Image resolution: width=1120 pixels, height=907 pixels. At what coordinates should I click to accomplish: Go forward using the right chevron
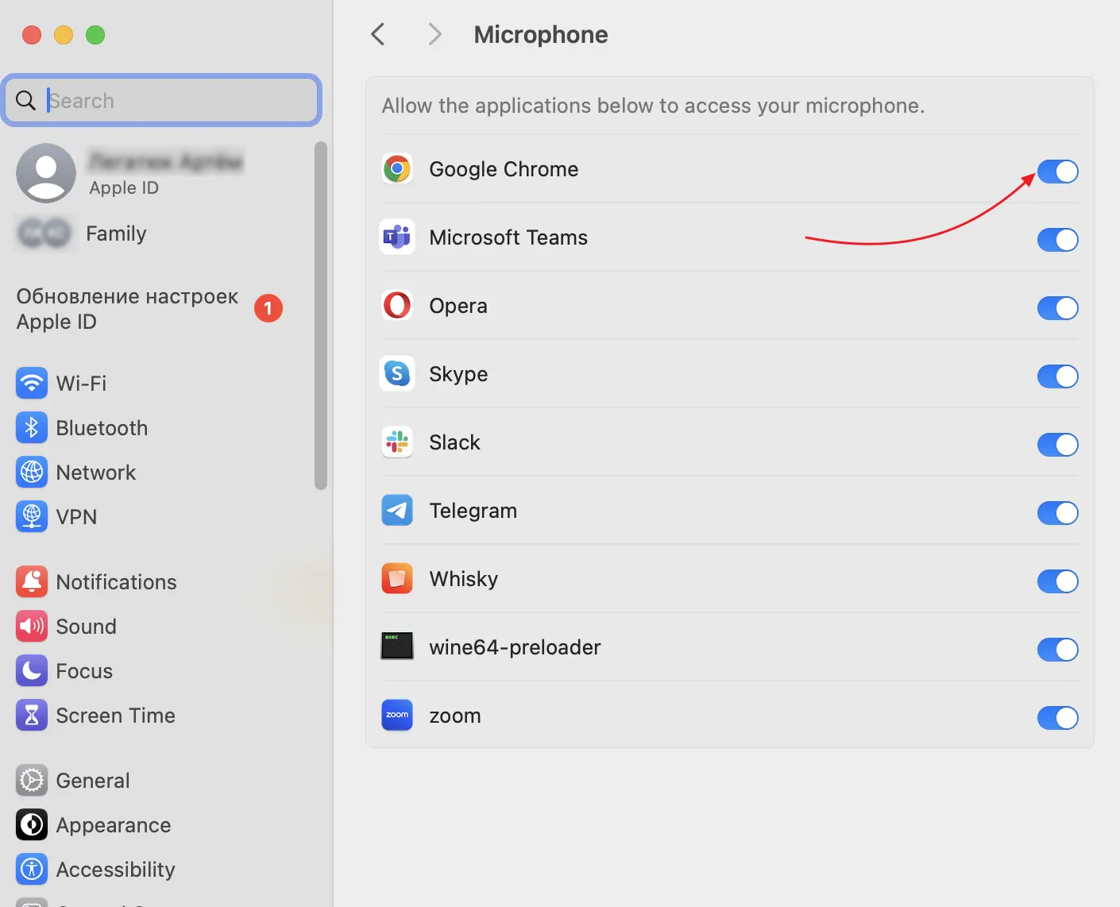434,35
